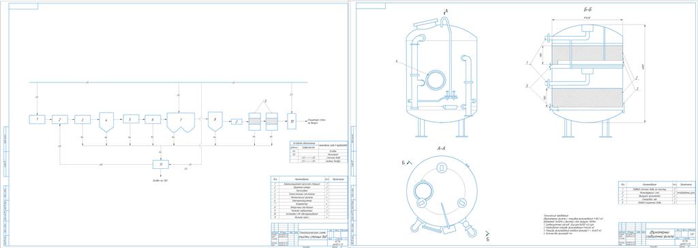
Task: Select settler vessel number 4
Action: pos(106,122)
